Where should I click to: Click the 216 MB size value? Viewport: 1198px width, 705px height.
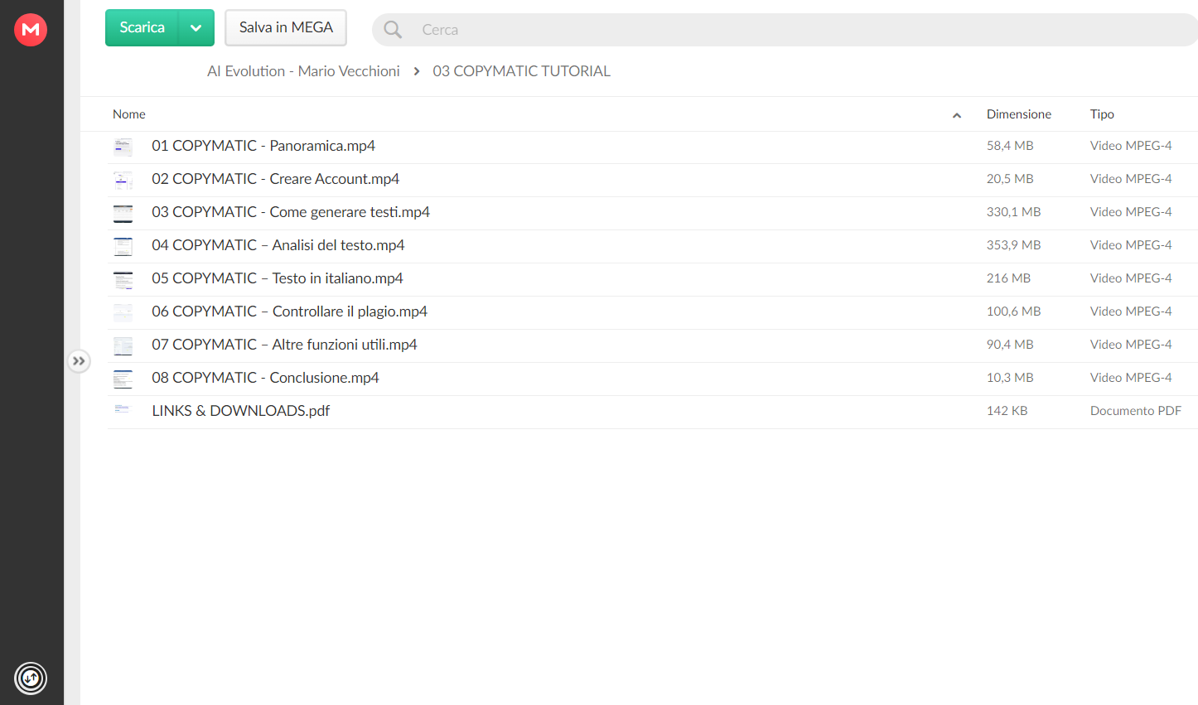click(x=1008, y=278)
